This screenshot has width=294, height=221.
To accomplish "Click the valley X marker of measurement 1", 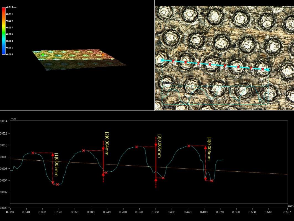I will pos(57,184).
